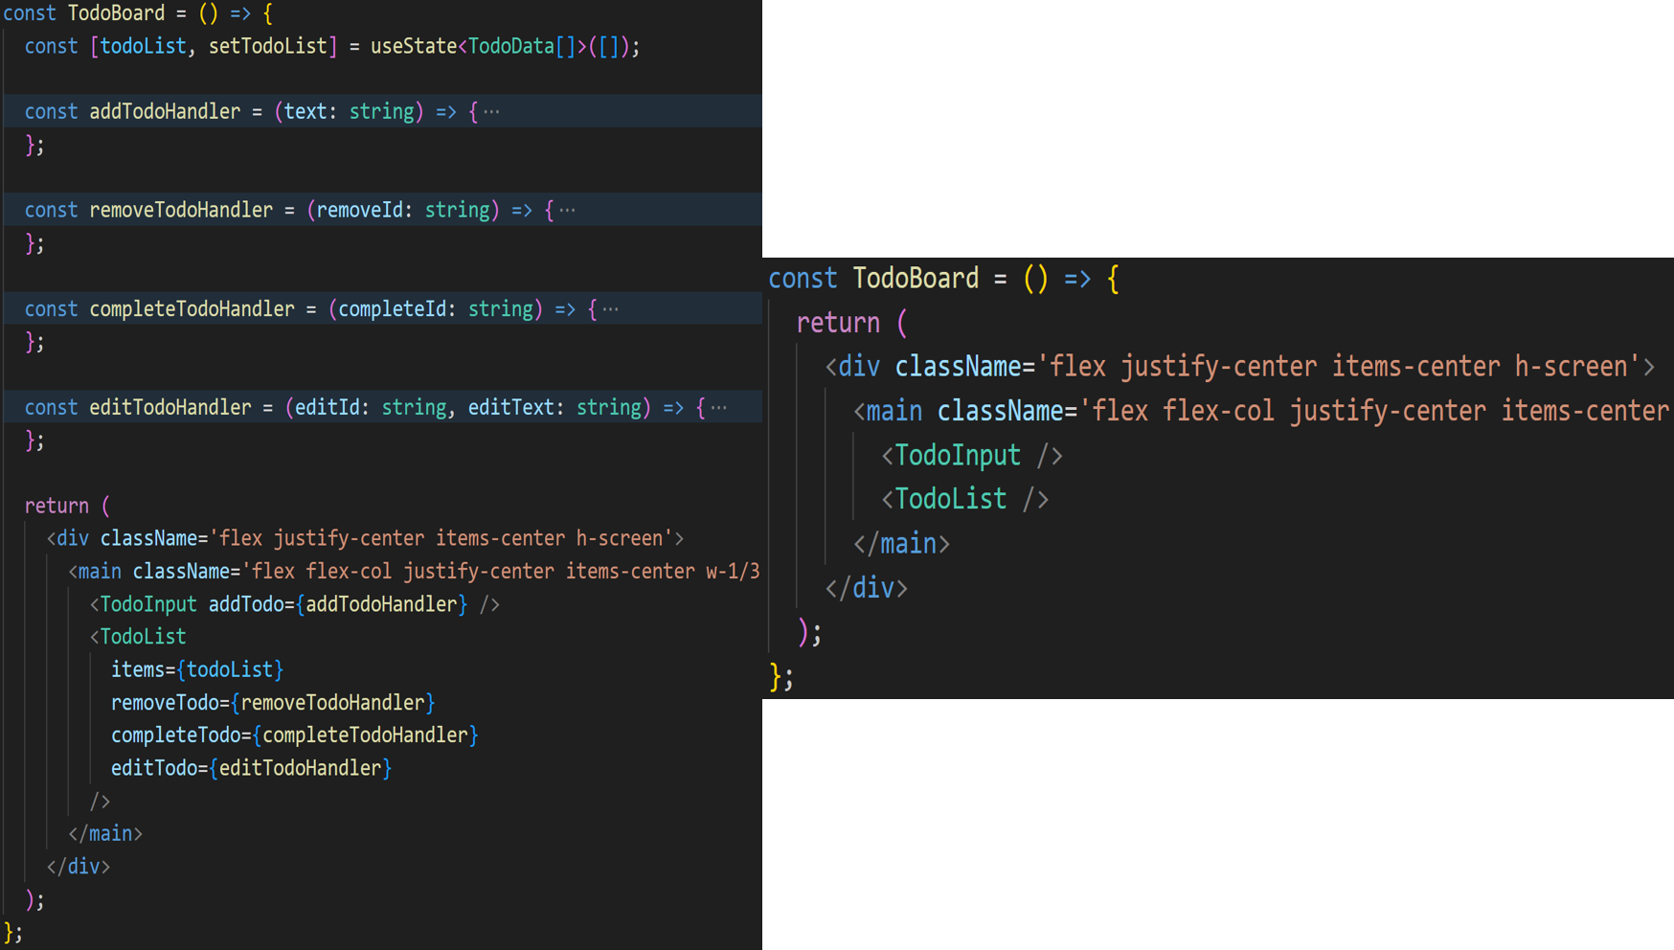Click the closing '</div>' tag in the left code
This screenshot has height=950, width=1674.
click(x=79, y=867)
